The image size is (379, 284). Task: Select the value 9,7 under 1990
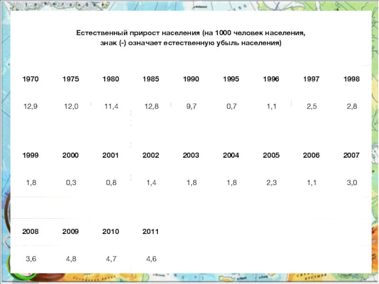coord(191,106)
